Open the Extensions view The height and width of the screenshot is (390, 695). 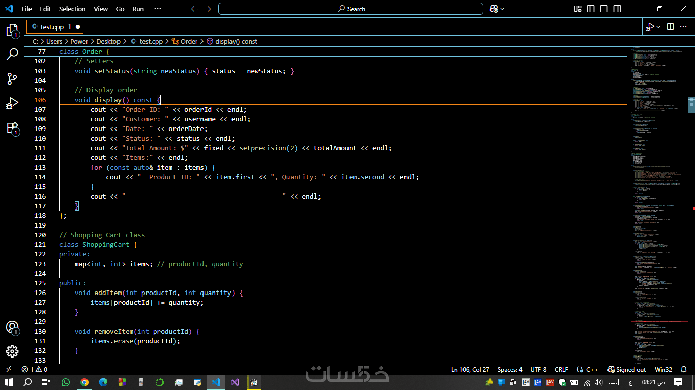pos(12,128)
